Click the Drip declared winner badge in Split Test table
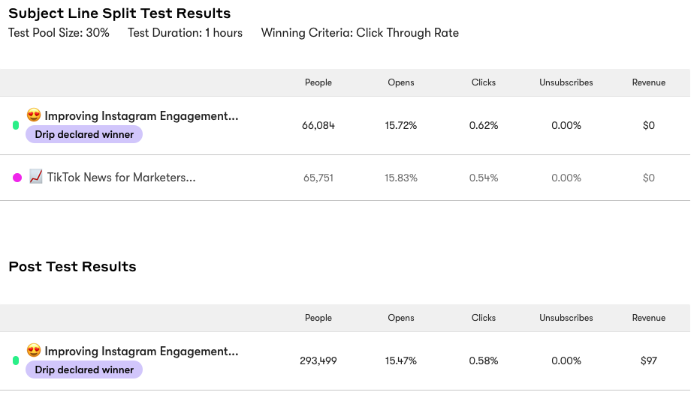This screenshot has width=697, height=395. [84, 135]
